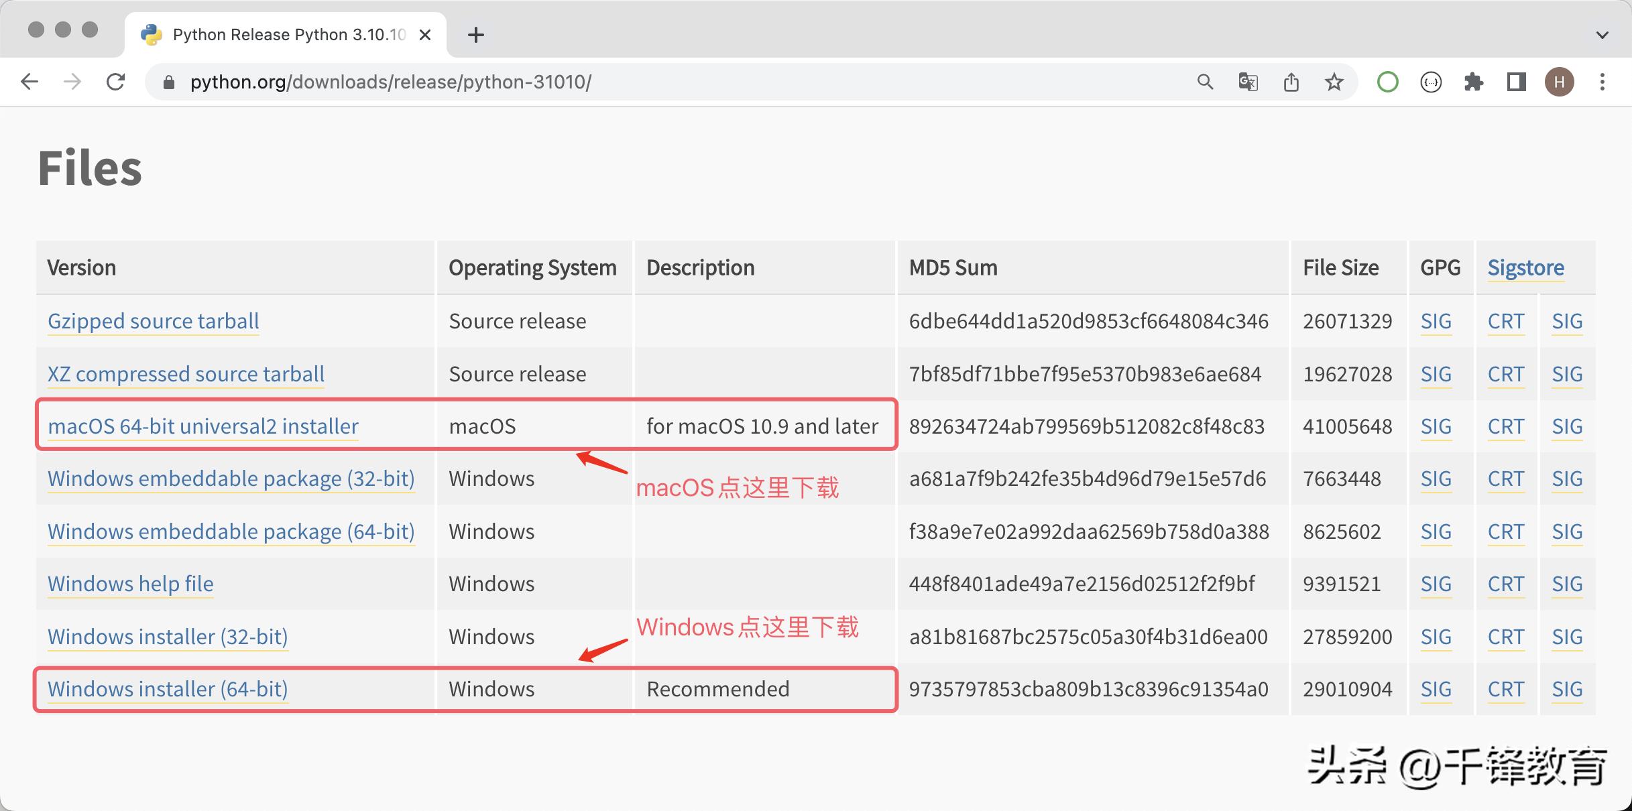Click the search magnifier in address bar
The height and width of the screenshot is (811, 1632).
[x=1205, y=82]
